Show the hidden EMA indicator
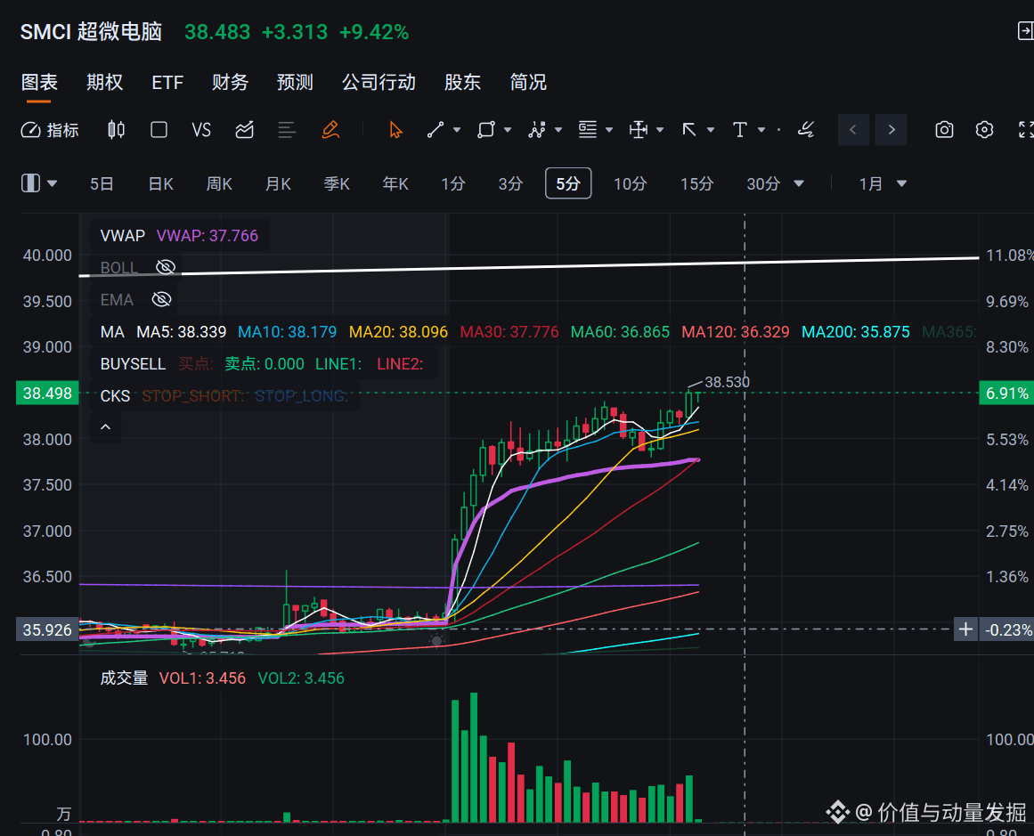Screen dimensions: 1034x836 (x=161, y=299)
